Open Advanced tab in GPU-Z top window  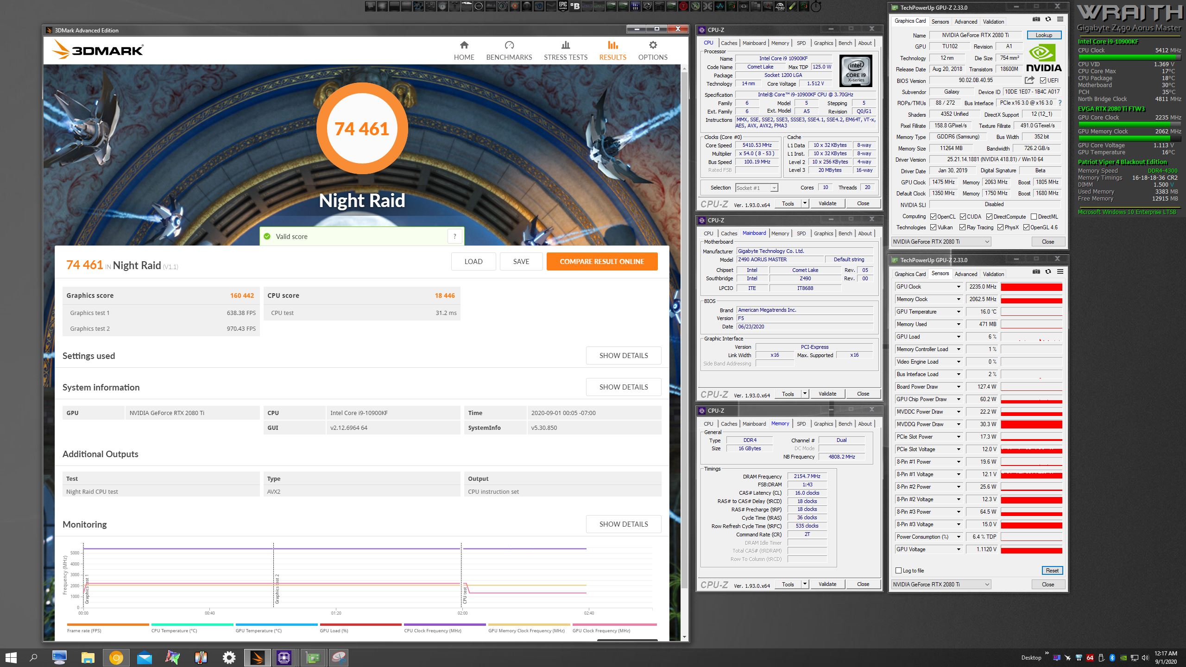coord(965,22)
